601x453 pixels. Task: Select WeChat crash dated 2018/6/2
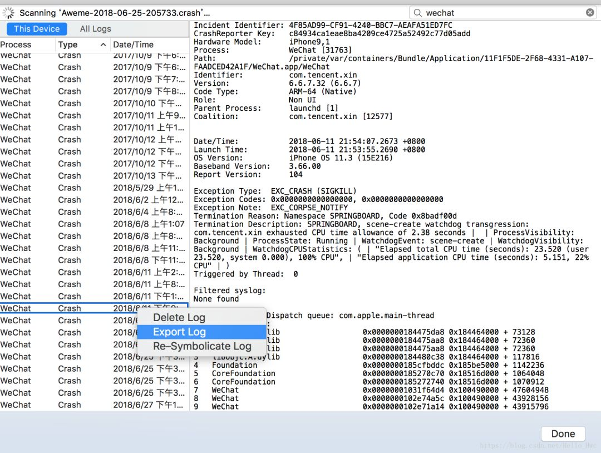pyautogui.click(x=94, y=200)
